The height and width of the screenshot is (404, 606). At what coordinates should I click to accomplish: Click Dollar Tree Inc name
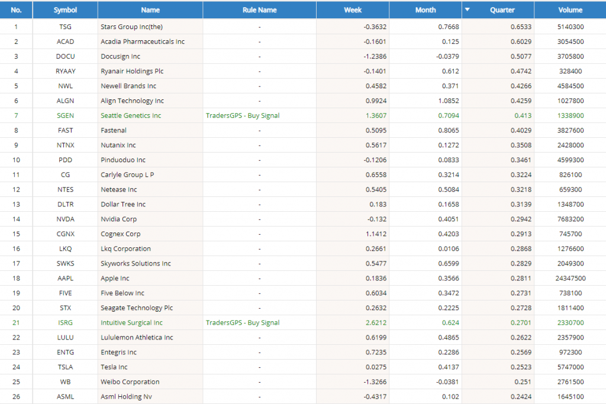click(x=123, y=204)
